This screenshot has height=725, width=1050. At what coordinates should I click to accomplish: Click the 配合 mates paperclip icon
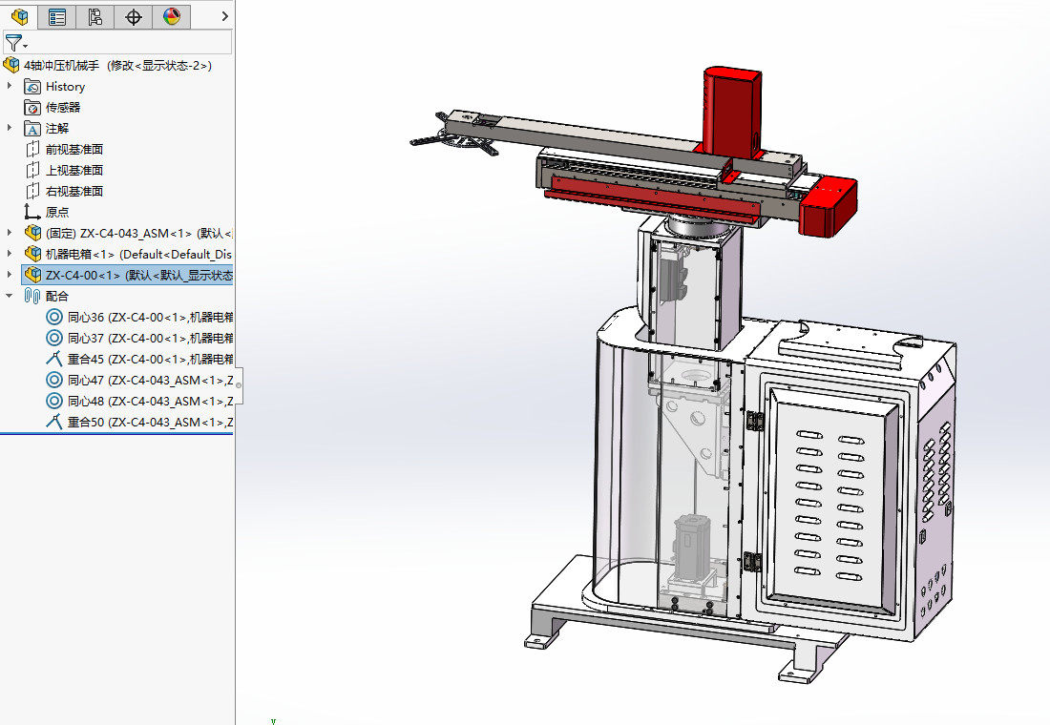pyautogui.click(x=32, y=296)
